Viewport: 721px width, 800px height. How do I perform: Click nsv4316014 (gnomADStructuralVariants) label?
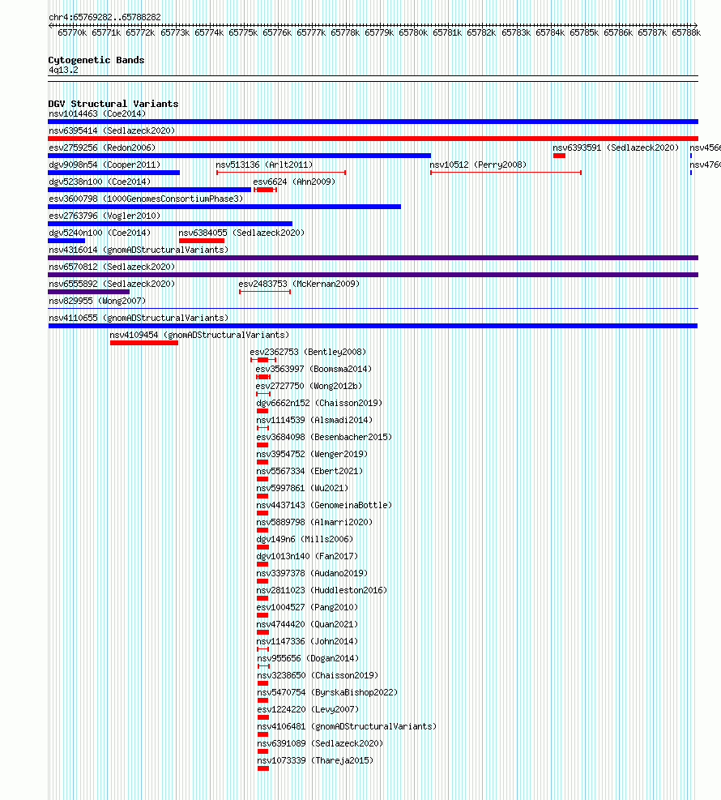[x=139, y=250]
